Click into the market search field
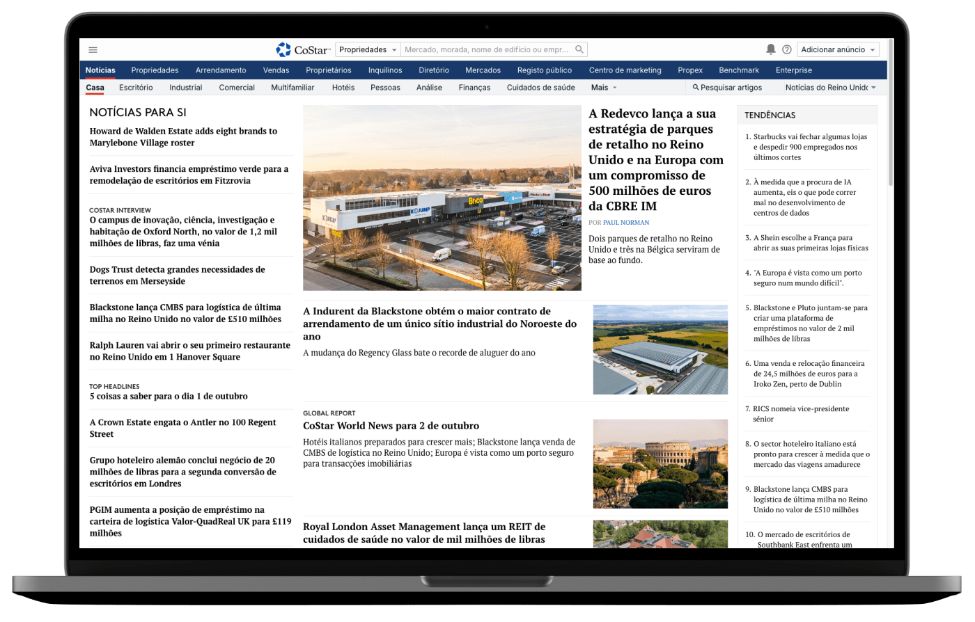Image resolution: width=975 pixels, height=622 pixels. click(487, 49)
